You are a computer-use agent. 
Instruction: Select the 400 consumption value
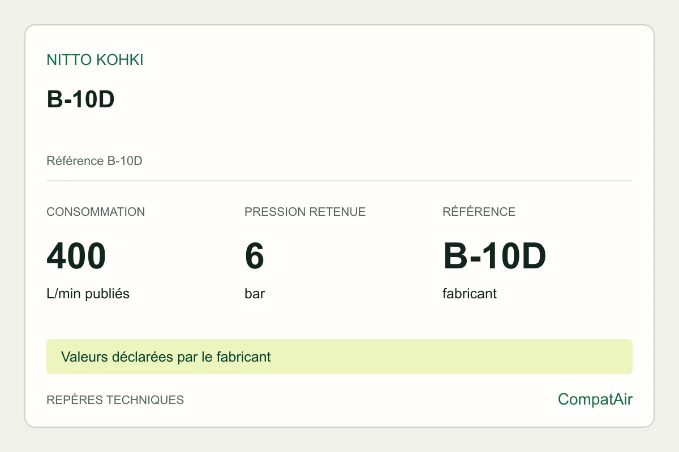coord(76,256)
